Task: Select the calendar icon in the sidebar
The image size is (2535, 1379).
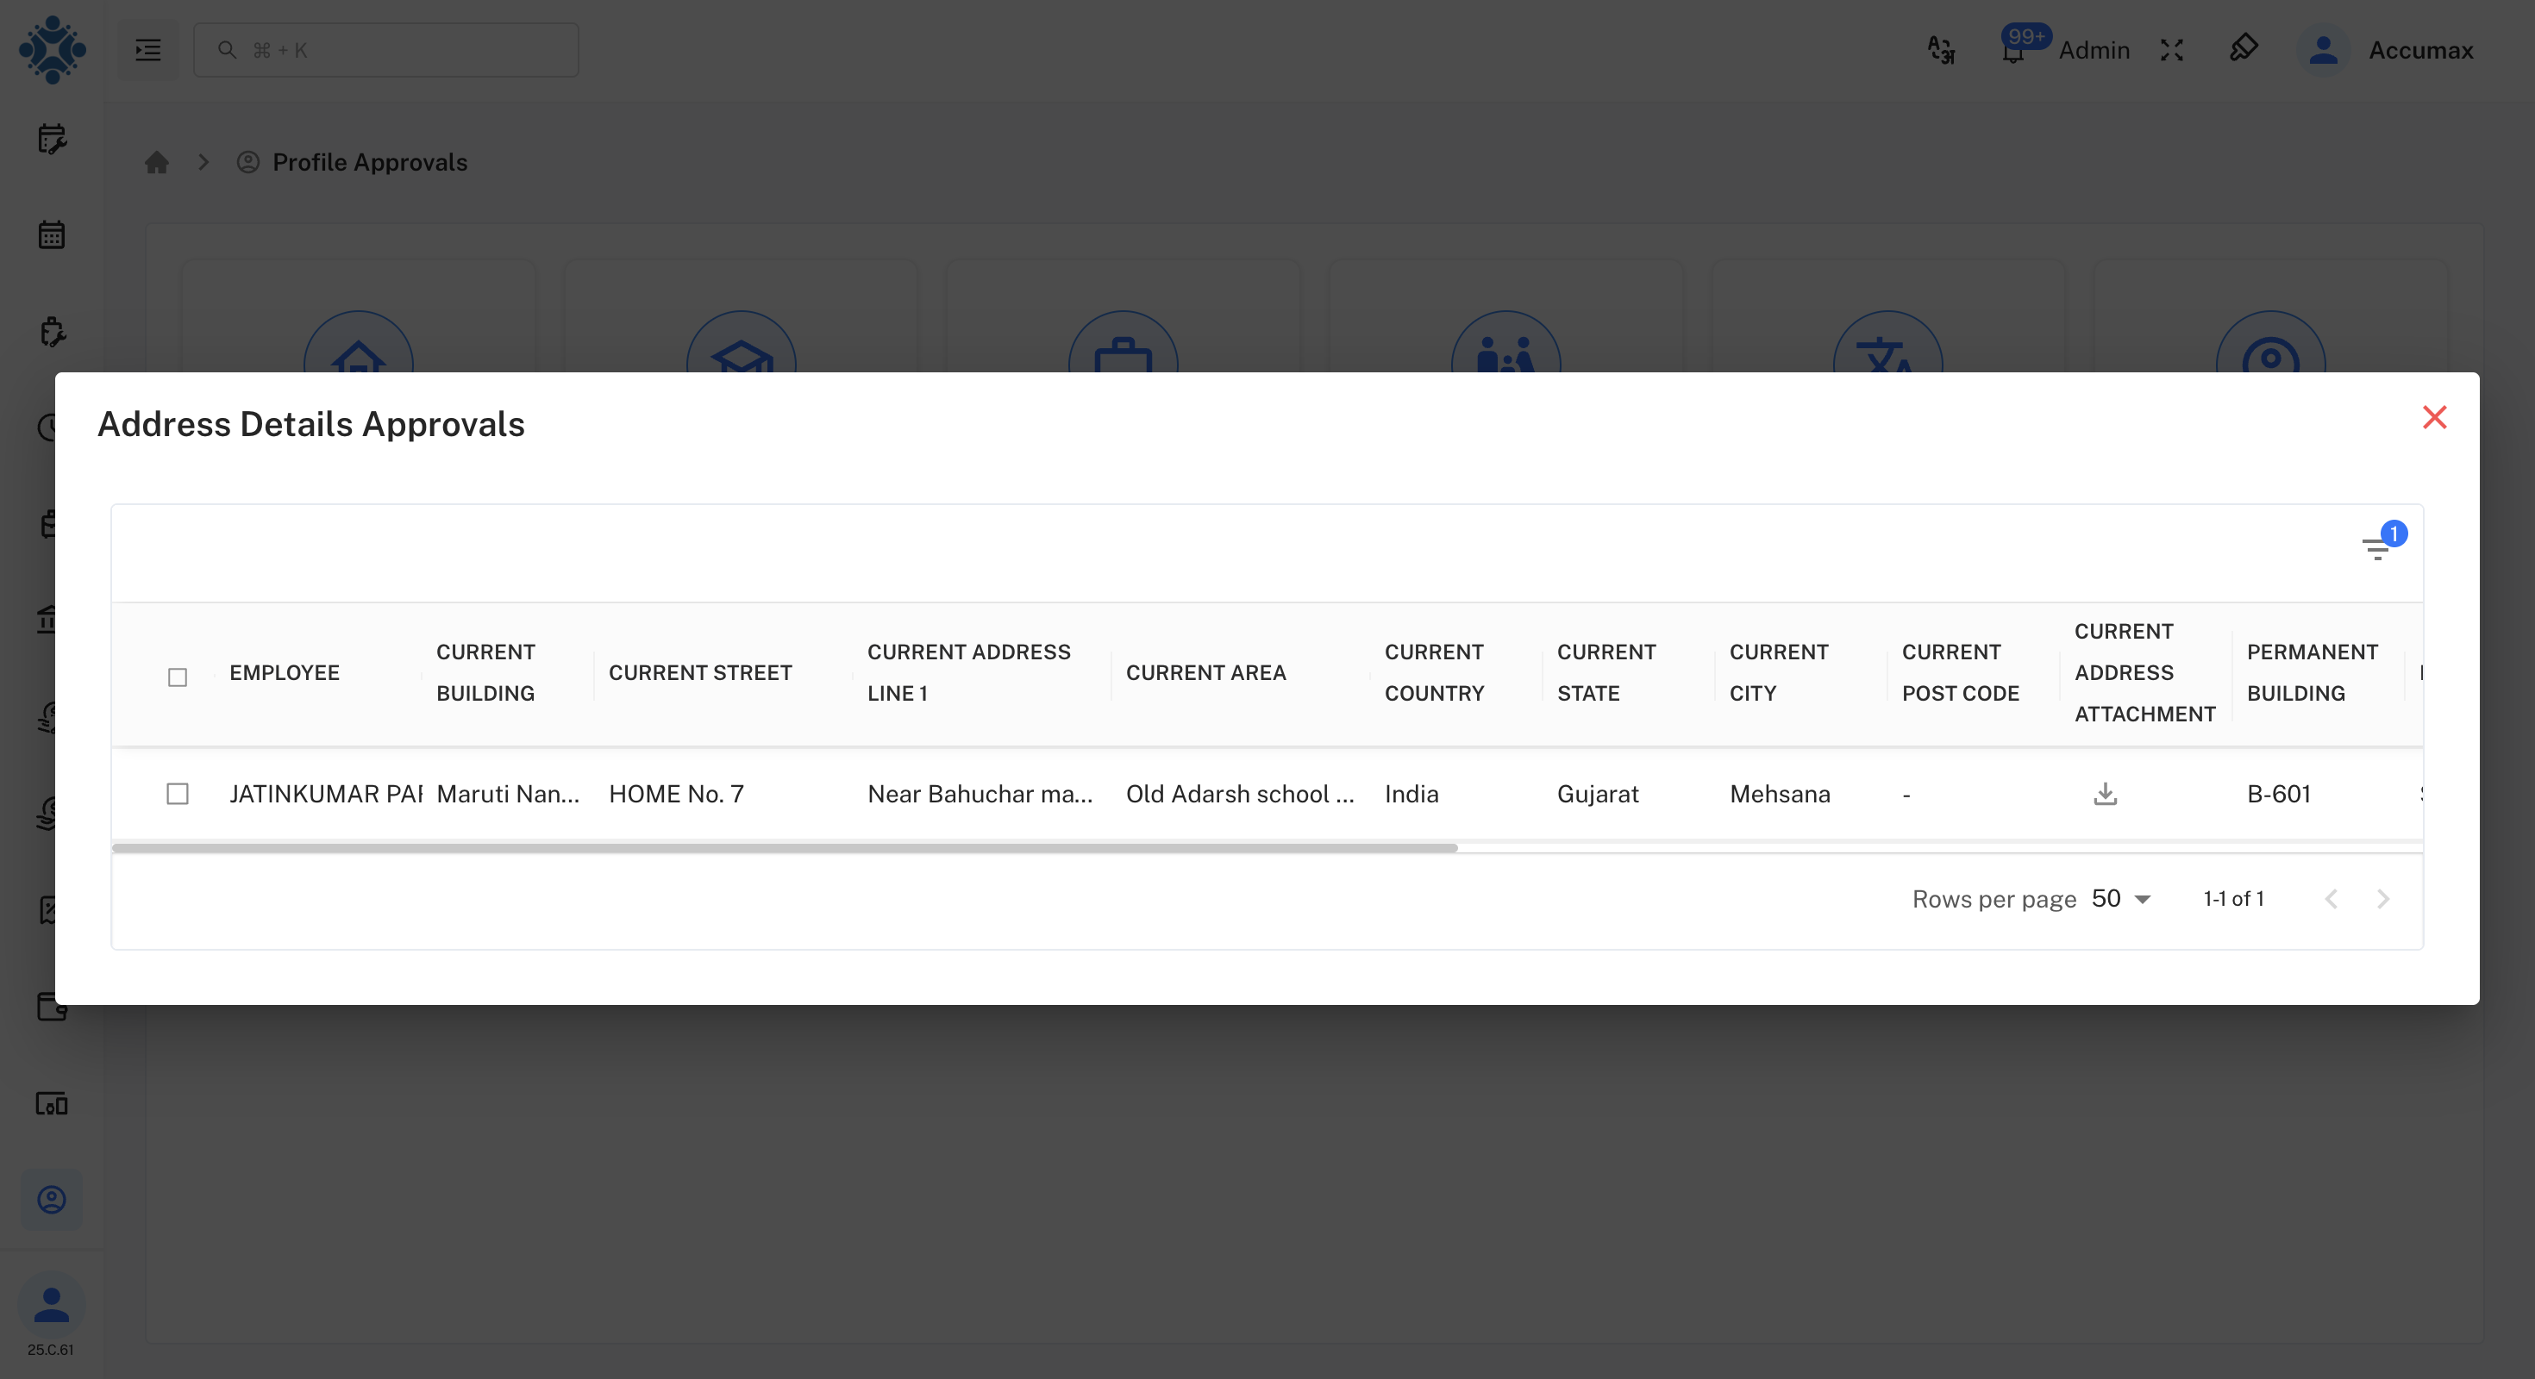Action: click(51, 234)
